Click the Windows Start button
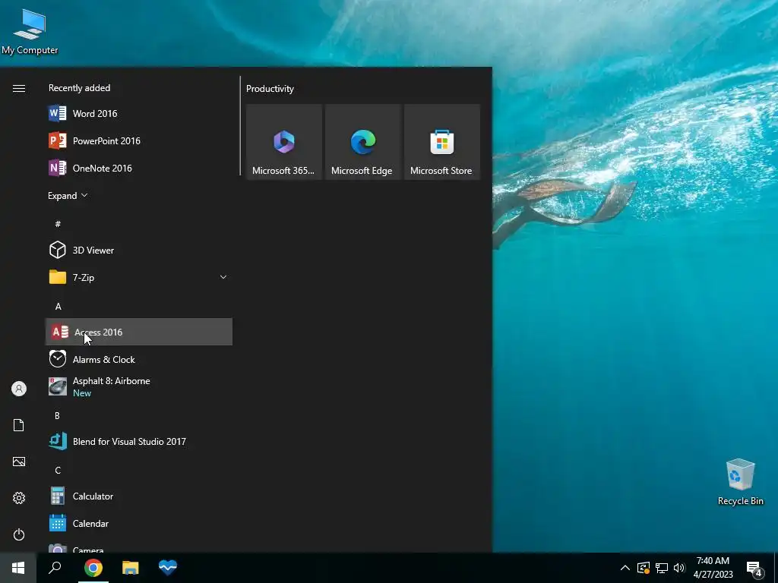The height and width of the screenshot is (583, 778). [x=18, y=568]
